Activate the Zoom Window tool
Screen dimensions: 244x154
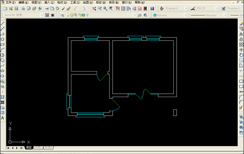[x=105, y=9]
